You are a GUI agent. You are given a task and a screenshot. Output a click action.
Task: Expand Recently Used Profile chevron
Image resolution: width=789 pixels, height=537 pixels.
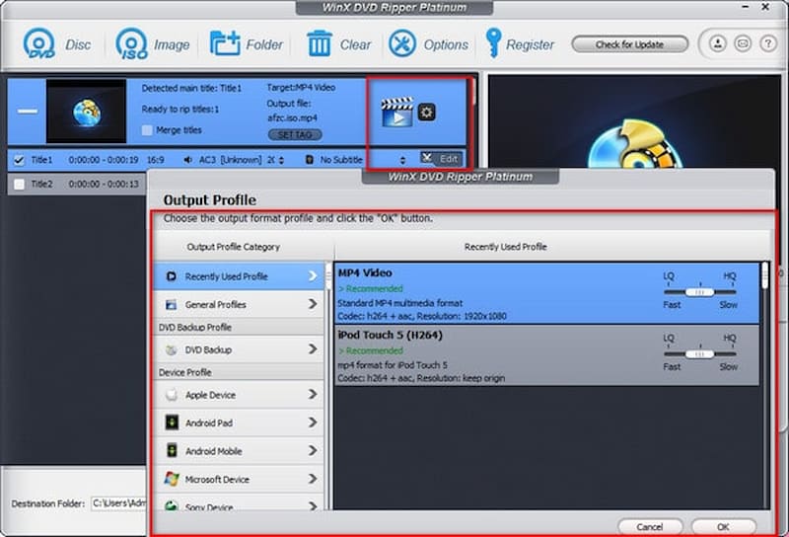313,276
